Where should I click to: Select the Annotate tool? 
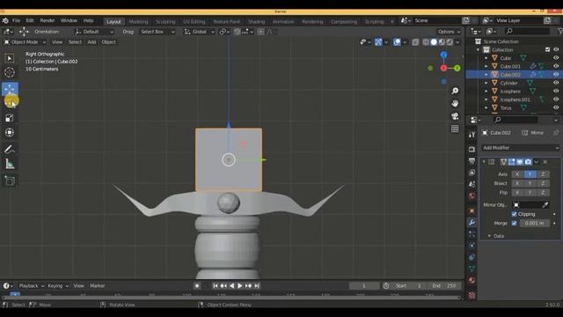pos(10,150)
